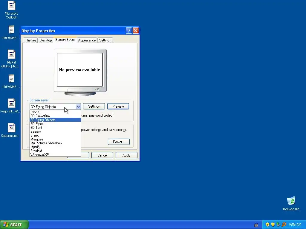Click the Safely Remove Hardware tray icon
Viewport: 306px width, 229px height.
pos(278,225)
